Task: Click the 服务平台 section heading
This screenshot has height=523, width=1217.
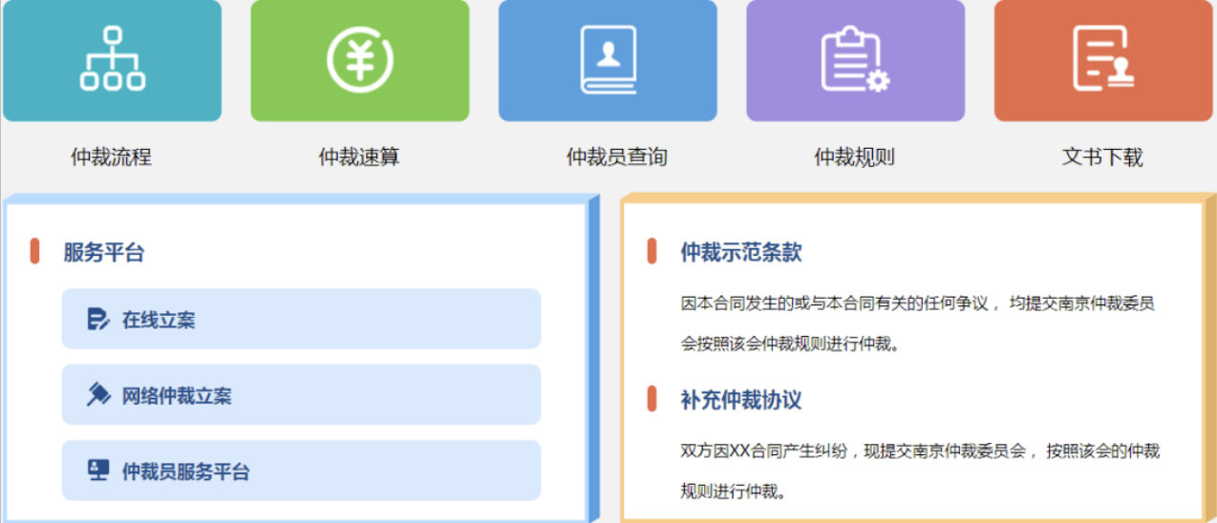Action: (x=104, y=253)
